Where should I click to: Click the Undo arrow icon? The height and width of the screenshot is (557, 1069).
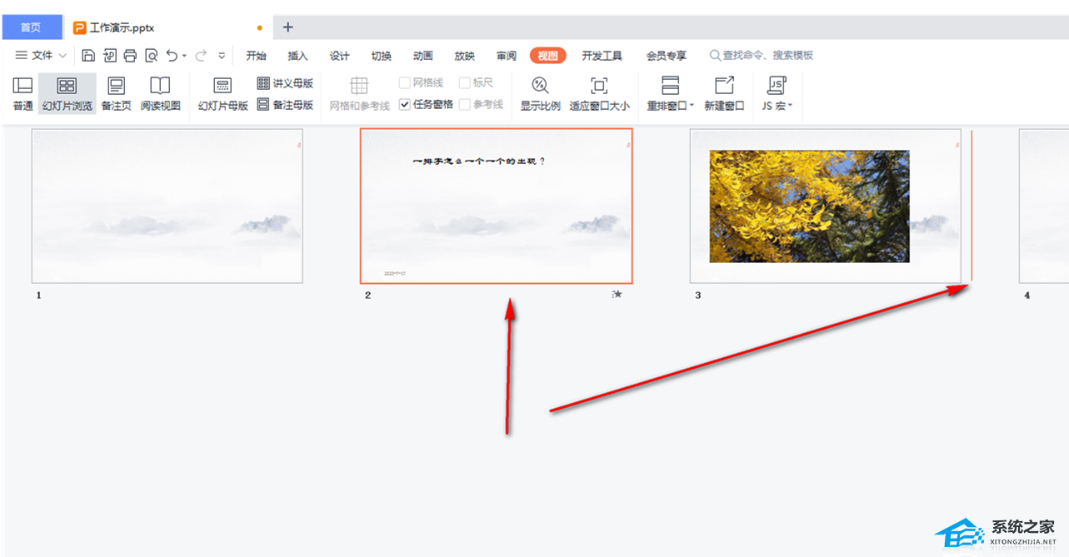coord(172,56)
